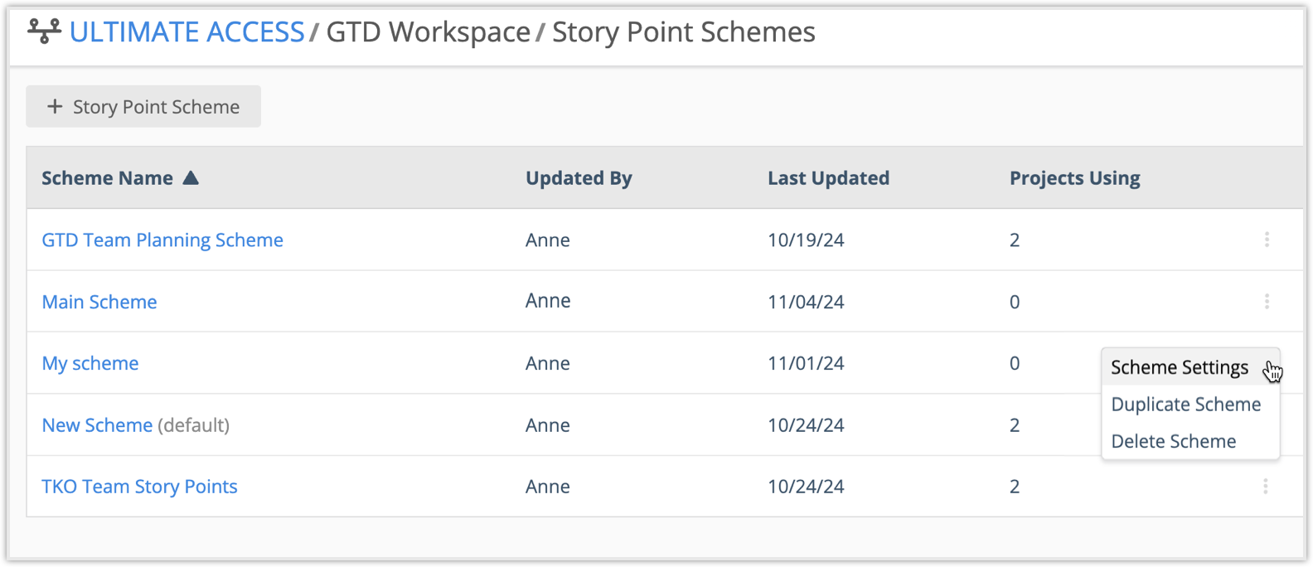Image resolution: width=1313 pixels, height=567 pixels.
Task: Open the Main Scheme link
Action: [99, 302]
